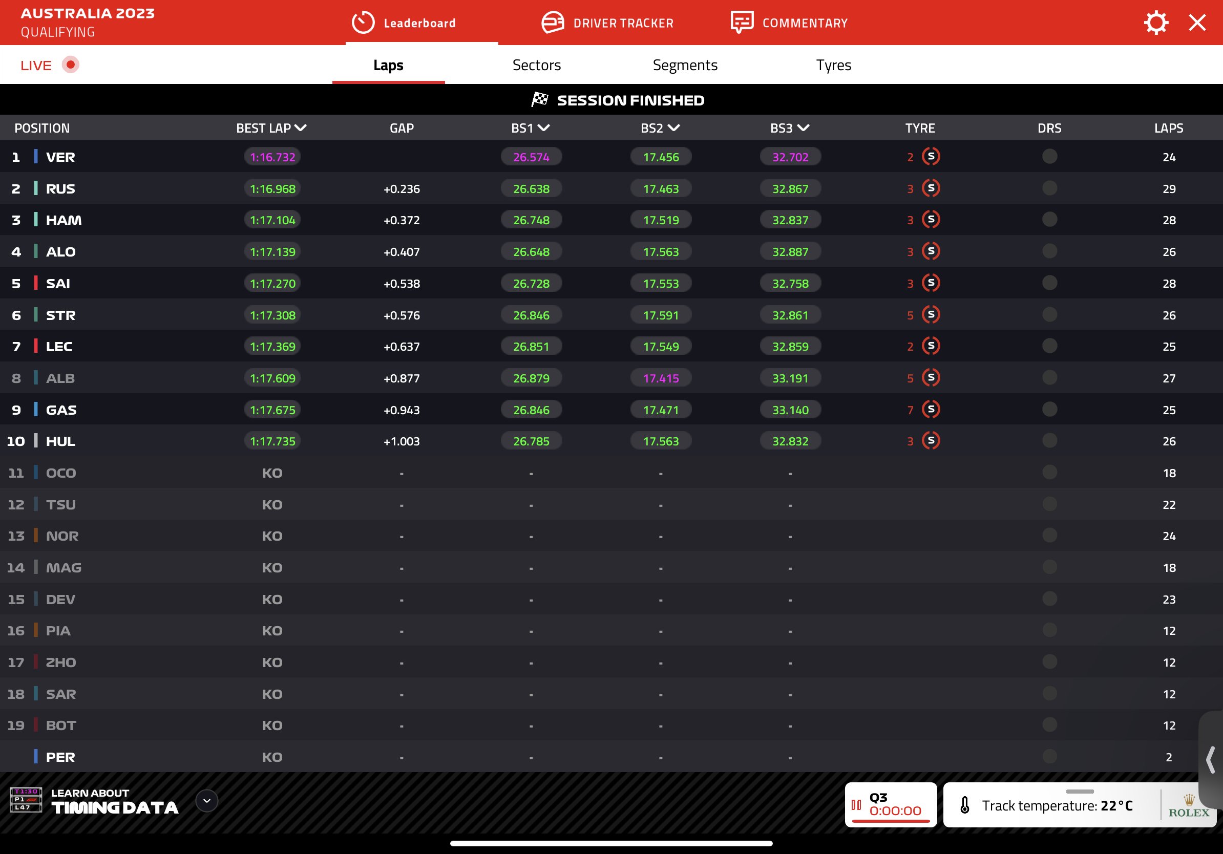Click ALO's DRS indicator dot
This screenshot has width=1223, height=854.
[1049, 251]
